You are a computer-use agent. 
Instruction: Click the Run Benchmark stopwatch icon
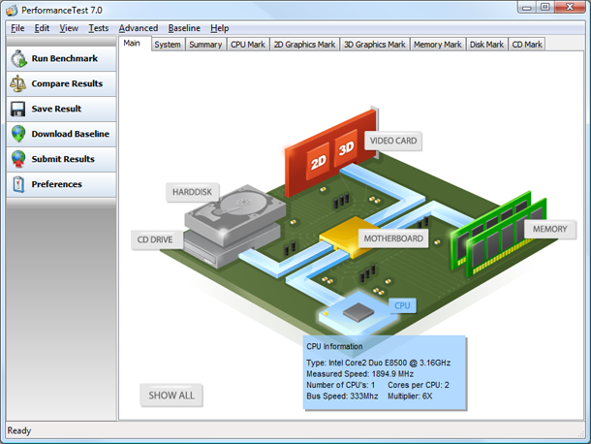tap(18, 59)
